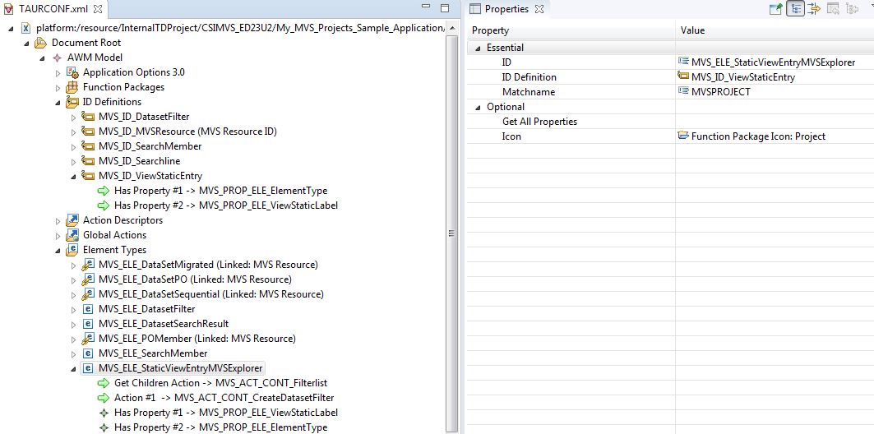
Task: Select Action #1 -> MVS_ACT_CONT_CreateDatasetFilter
Action: [x=224, y=398]
